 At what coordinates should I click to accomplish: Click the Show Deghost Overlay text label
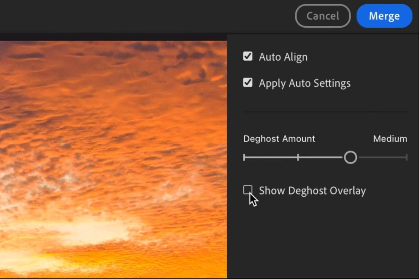[x=312, y=191]
